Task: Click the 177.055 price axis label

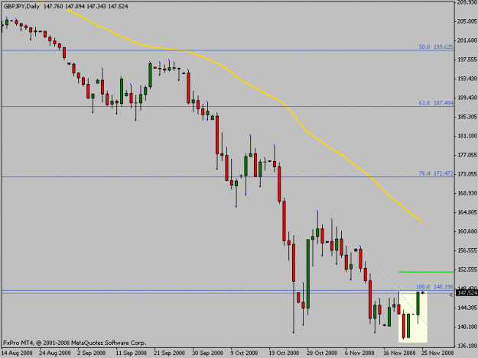Action: 467,155
